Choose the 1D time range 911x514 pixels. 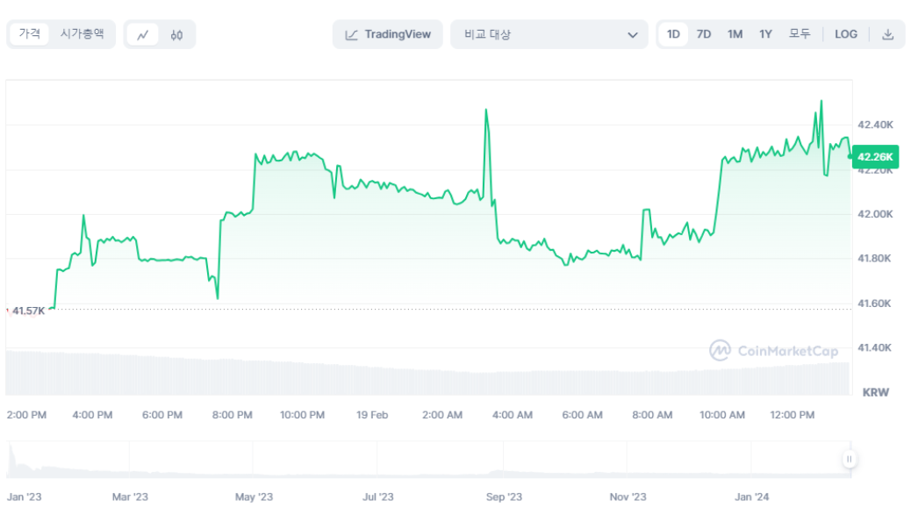coord(673,34)
